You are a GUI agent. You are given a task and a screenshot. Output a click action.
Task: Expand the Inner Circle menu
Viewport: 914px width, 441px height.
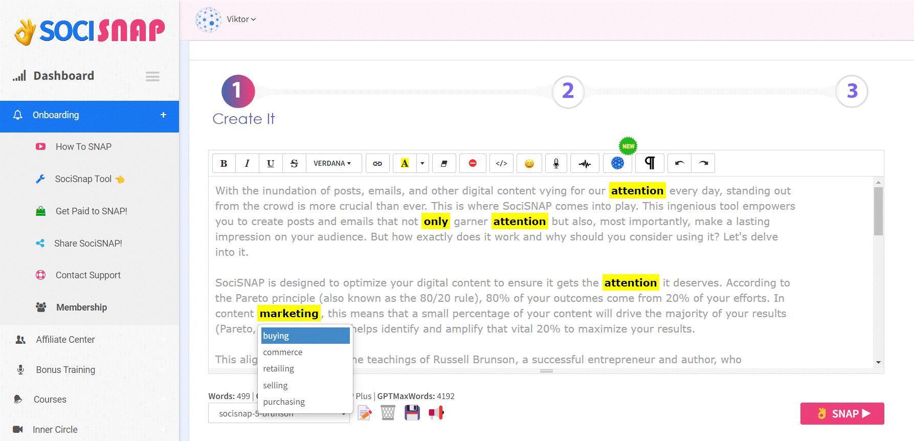(x=90, y=430)
